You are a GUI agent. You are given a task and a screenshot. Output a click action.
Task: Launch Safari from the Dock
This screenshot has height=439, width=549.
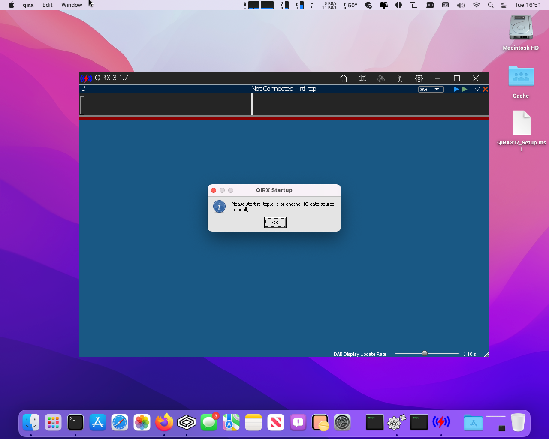[120, 423]
